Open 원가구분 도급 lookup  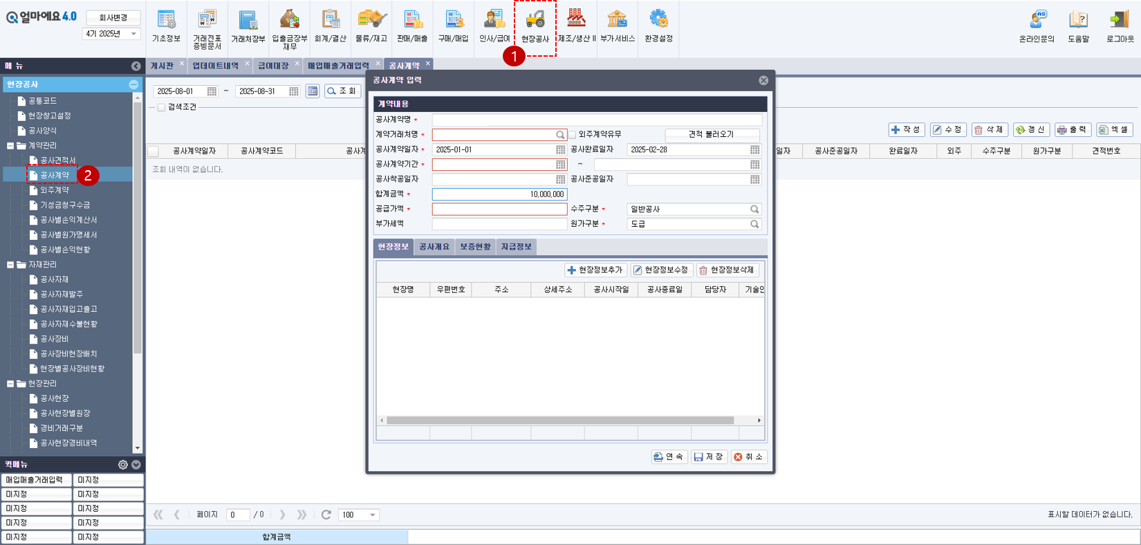[x=754, y=224]
